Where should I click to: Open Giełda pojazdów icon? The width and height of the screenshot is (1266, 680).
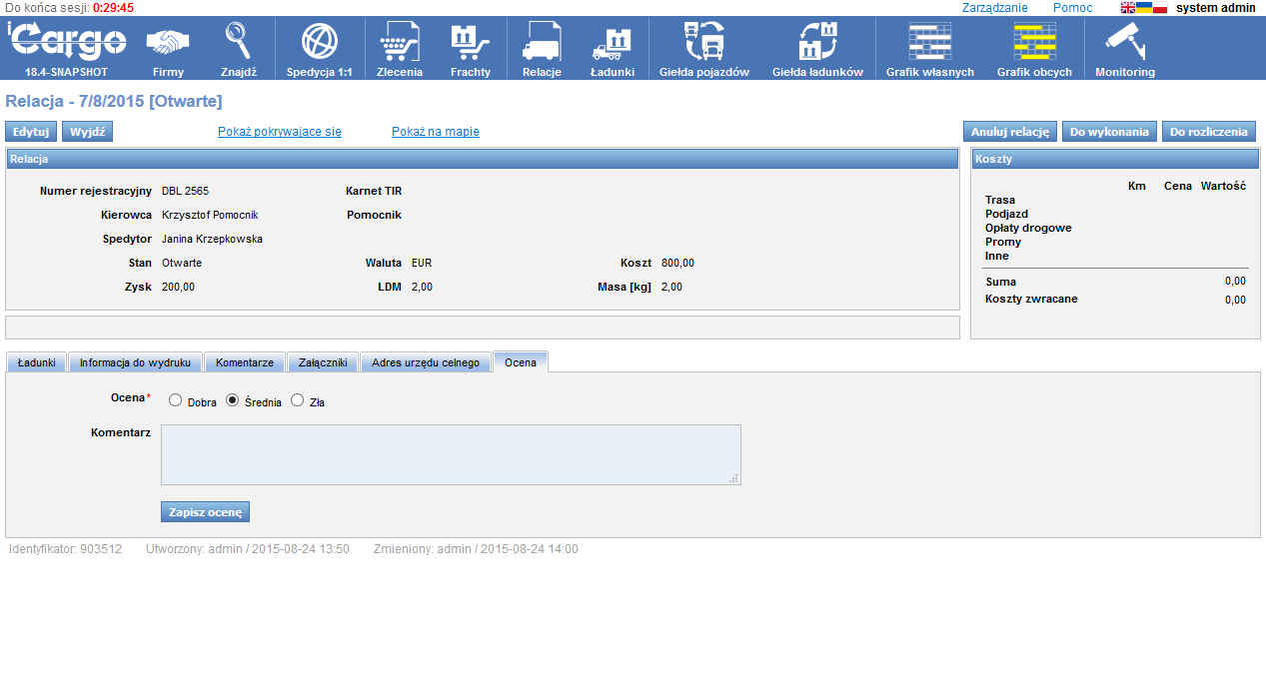(703, 43)
